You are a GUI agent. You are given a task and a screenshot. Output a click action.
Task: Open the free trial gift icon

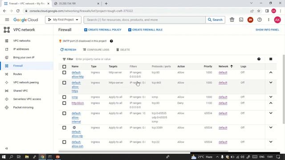[232, 20]
